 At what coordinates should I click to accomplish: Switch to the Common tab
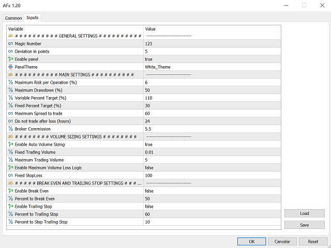click(x=13, y=18)
